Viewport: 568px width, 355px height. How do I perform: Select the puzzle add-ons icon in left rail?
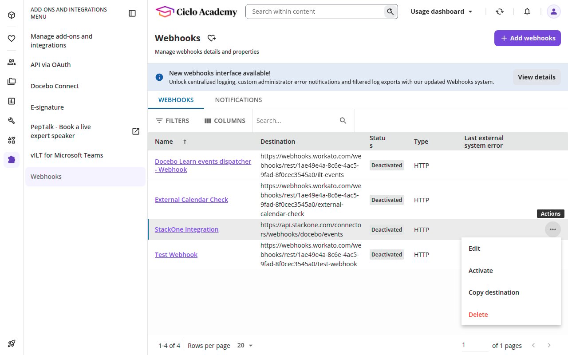12,160
